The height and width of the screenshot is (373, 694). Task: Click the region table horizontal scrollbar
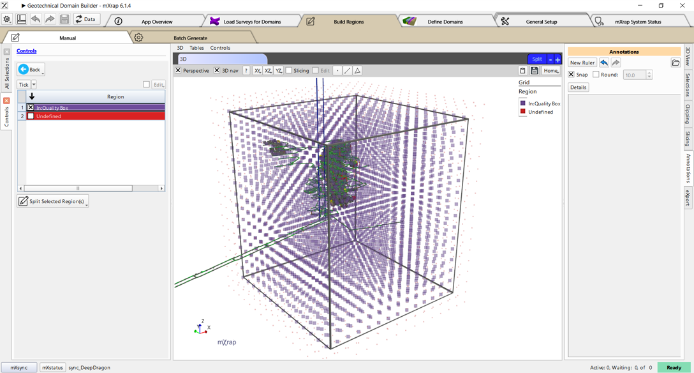pos(78,188)
